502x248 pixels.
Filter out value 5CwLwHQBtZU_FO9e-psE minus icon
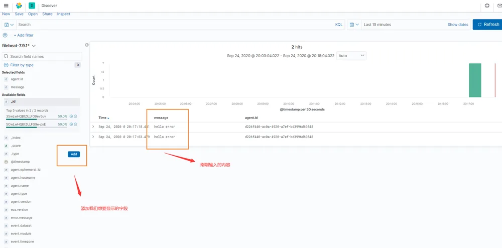tap(75, 124)
